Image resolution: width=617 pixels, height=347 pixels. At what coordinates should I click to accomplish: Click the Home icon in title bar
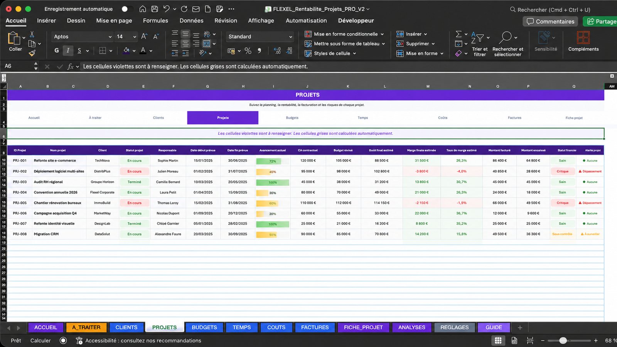(x=143, y=9)
